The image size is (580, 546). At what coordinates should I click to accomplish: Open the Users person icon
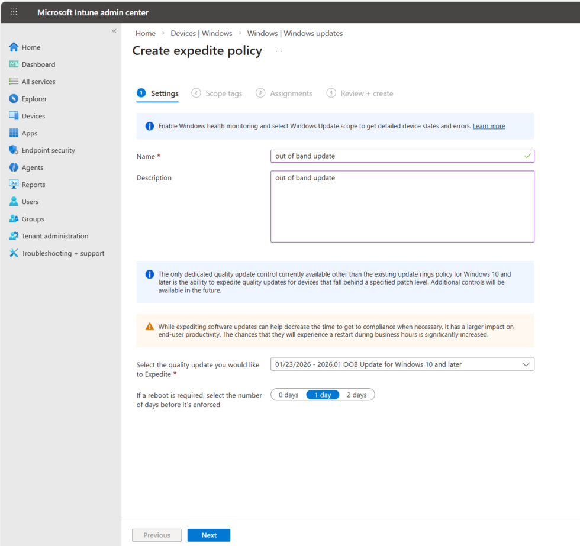pyautogui.click(x=14, y=202)
